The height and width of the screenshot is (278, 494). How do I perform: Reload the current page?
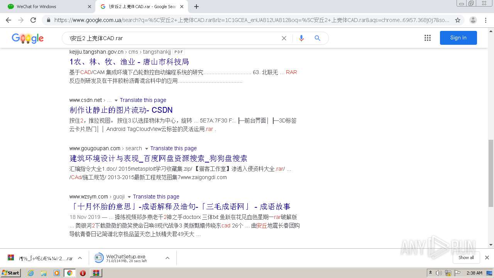point(33,20)
